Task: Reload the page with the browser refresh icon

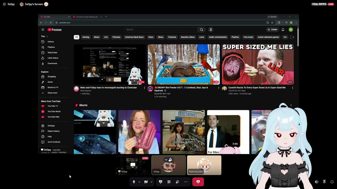Action: click(51, 23)
